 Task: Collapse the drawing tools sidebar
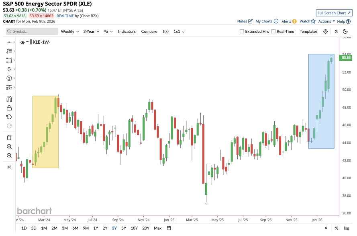tap(9, 167)
